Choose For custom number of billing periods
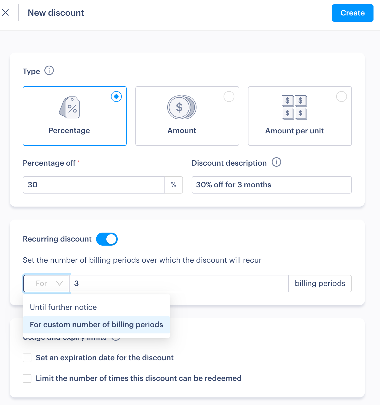 coord(96,324)
